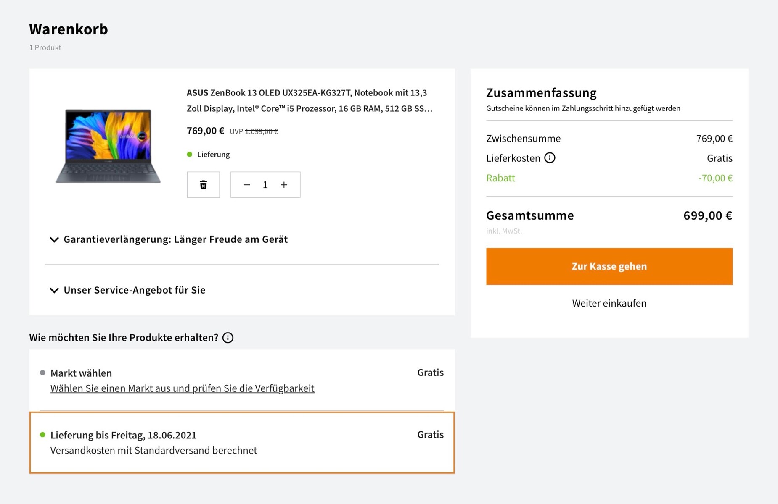The height and width of the screenshot is (504, 778).
Task: Select Lieferung bis Freitag delivery option
Action: point(123,435)
